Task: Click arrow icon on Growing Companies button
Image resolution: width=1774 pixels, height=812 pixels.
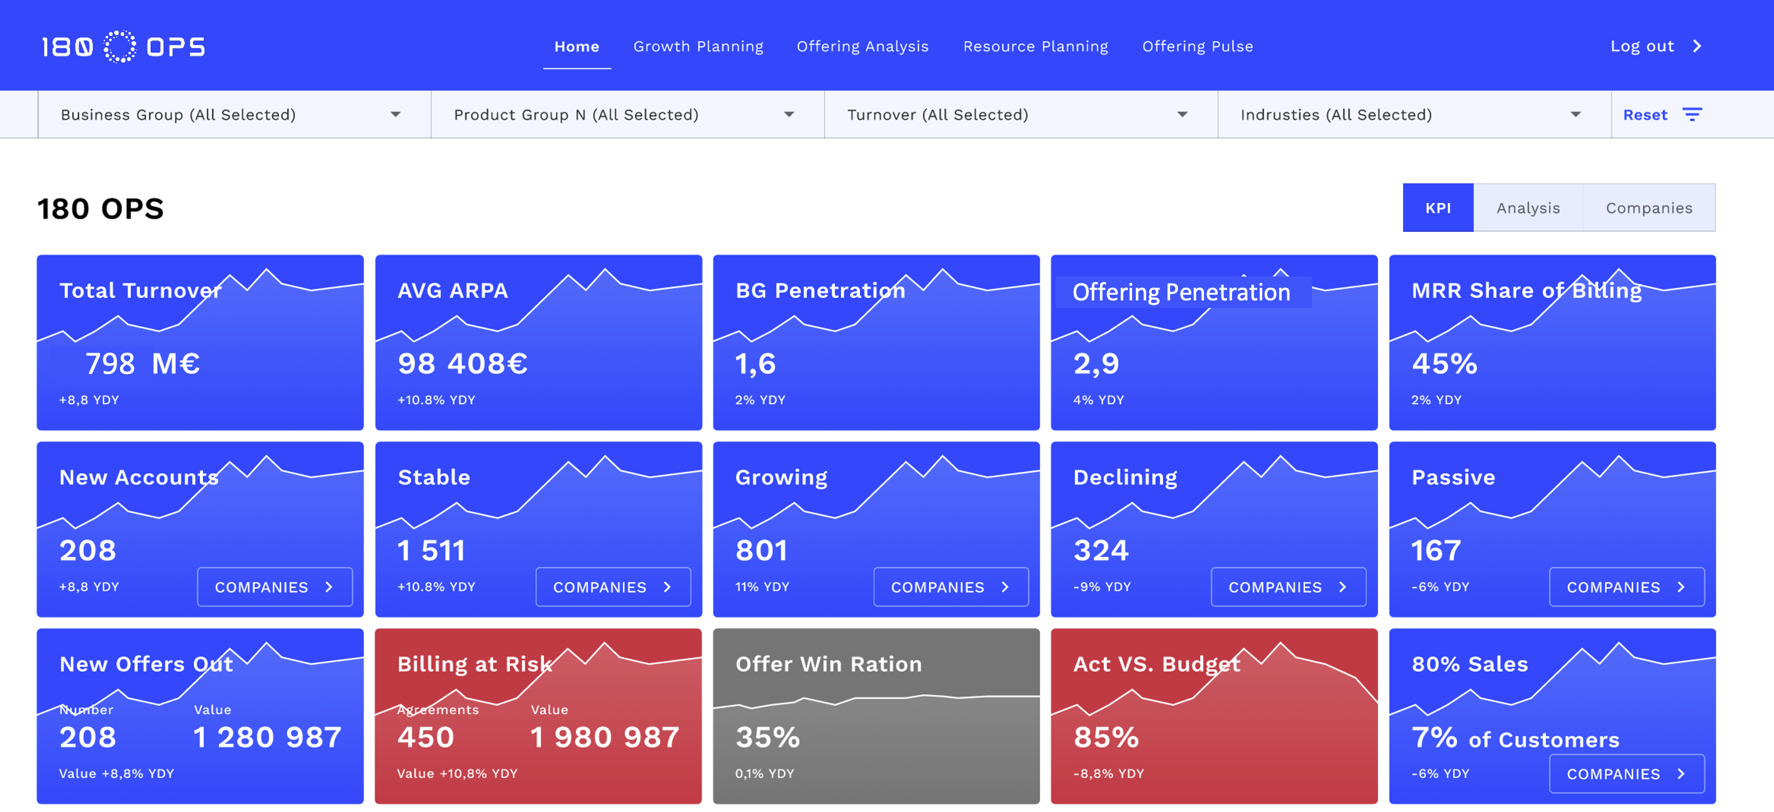Action: [1005, 587]
